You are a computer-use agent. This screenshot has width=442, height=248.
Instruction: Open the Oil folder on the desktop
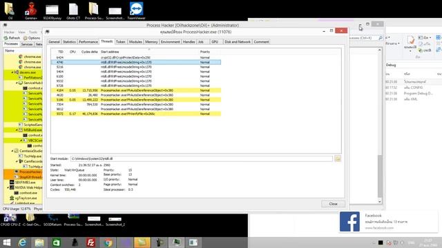click(10, 11)
